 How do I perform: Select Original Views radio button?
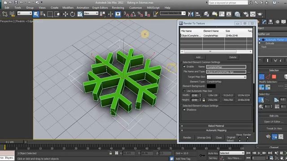[x=239, y=137]
